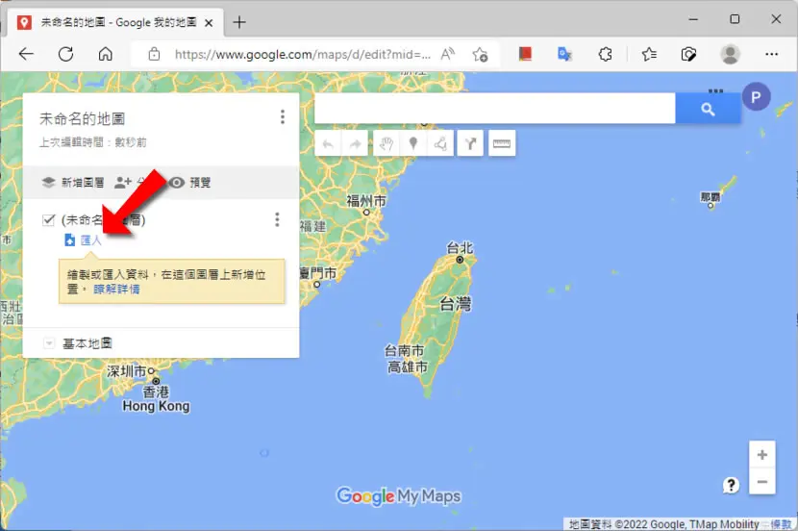Open the Favorites list icon

tap(649, 54)
